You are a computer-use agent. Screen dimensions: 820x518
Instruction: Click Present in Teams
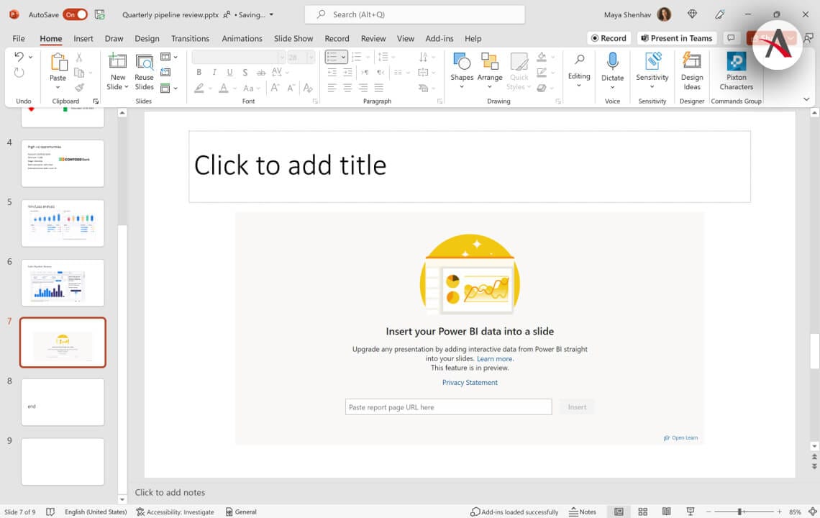677,38
